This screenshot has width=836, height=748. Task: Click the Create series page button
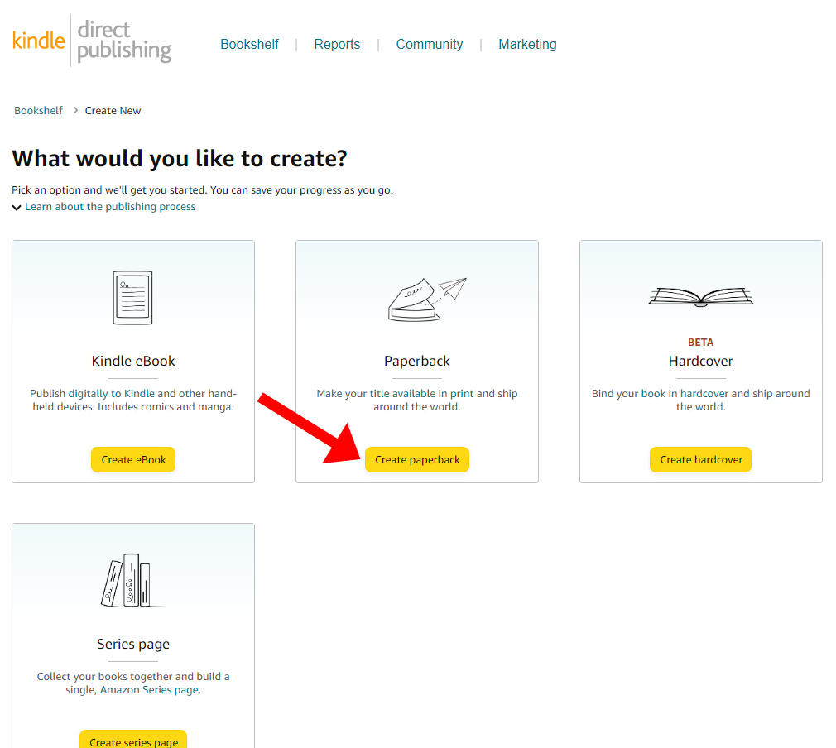(133, 740)
